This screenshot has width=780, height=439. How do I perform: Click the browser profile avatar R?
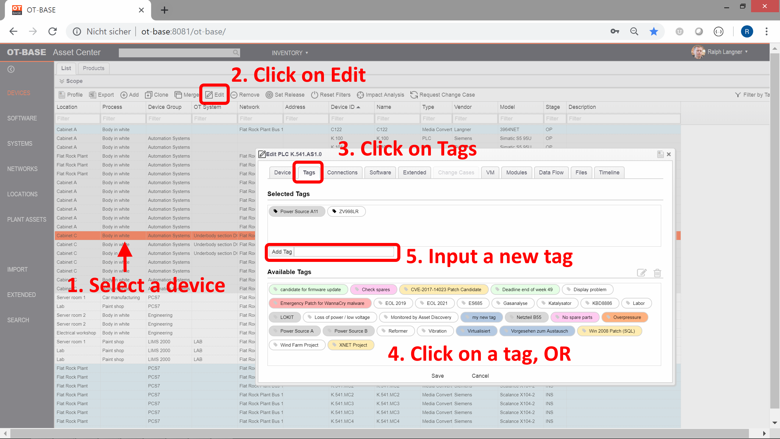click(747, 31)
